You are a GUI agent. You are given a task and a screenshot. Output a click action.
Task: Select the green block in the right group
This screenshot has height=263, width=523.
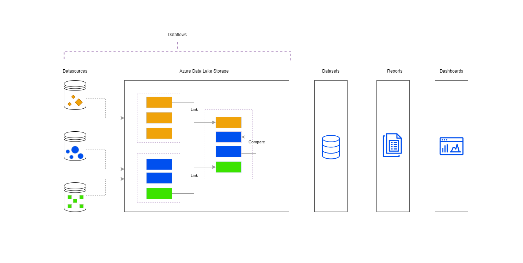point(228,167)
